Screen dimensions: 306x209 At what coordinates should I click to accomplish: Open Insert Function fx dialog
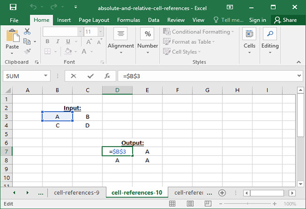pyautogui.click(x=107, y=75)
